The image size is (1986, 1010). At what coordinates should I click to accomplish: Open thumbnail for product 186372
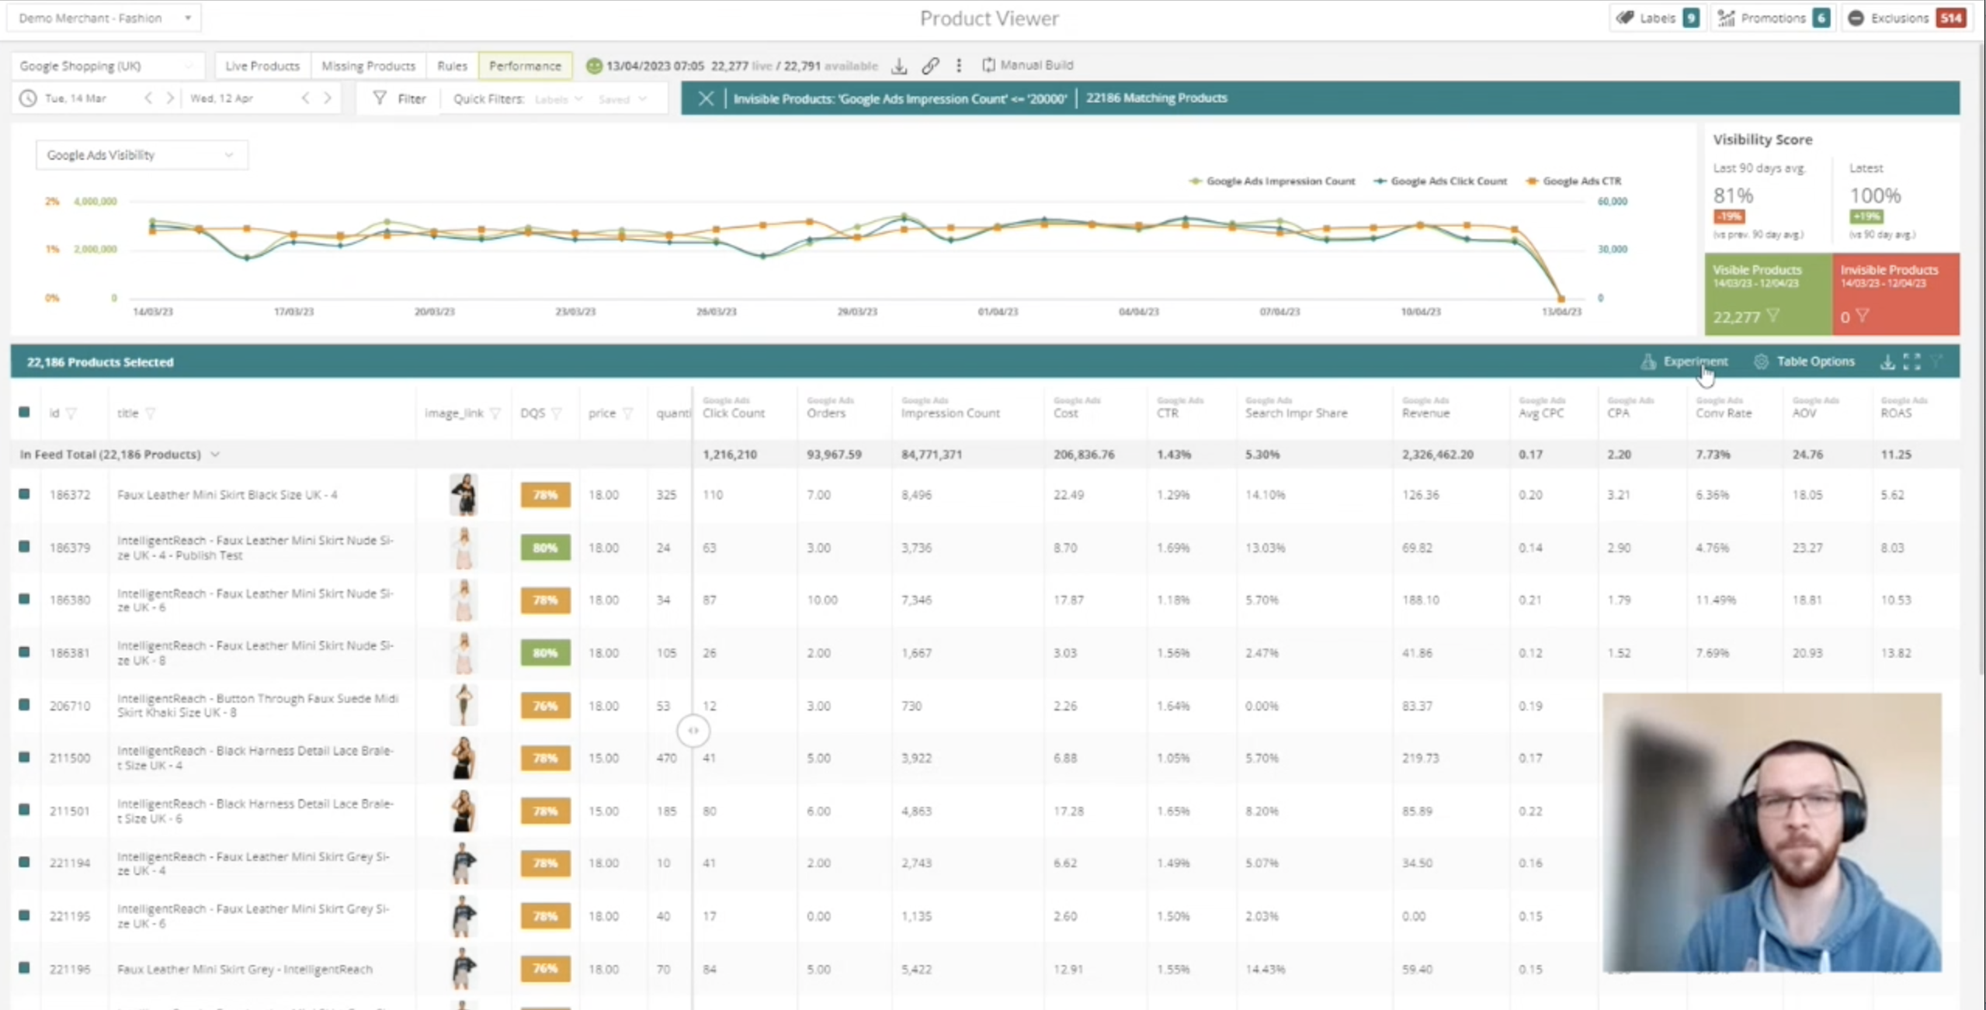464,495
